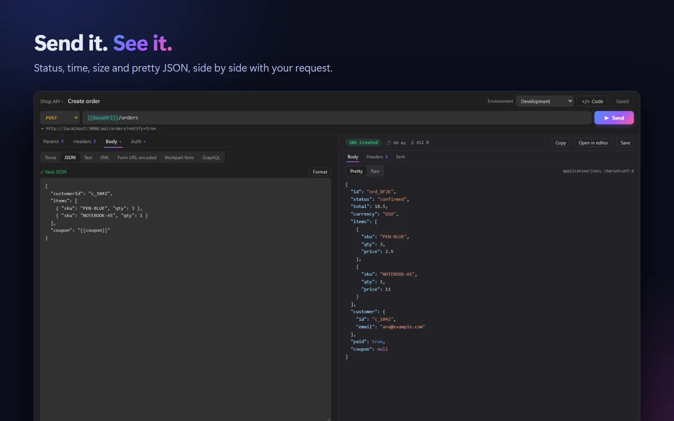Click the application/json content type label
The width and height of the screenshot is (674, 421).
[598, 171]
